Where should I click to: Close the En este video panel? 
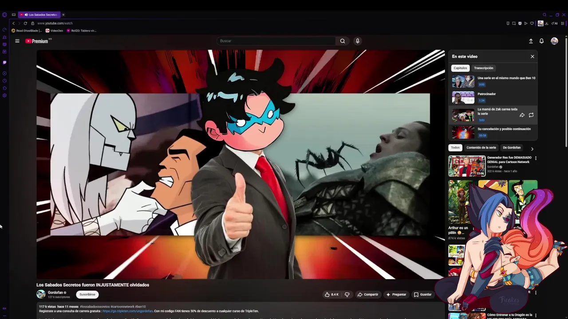point(532,56)
